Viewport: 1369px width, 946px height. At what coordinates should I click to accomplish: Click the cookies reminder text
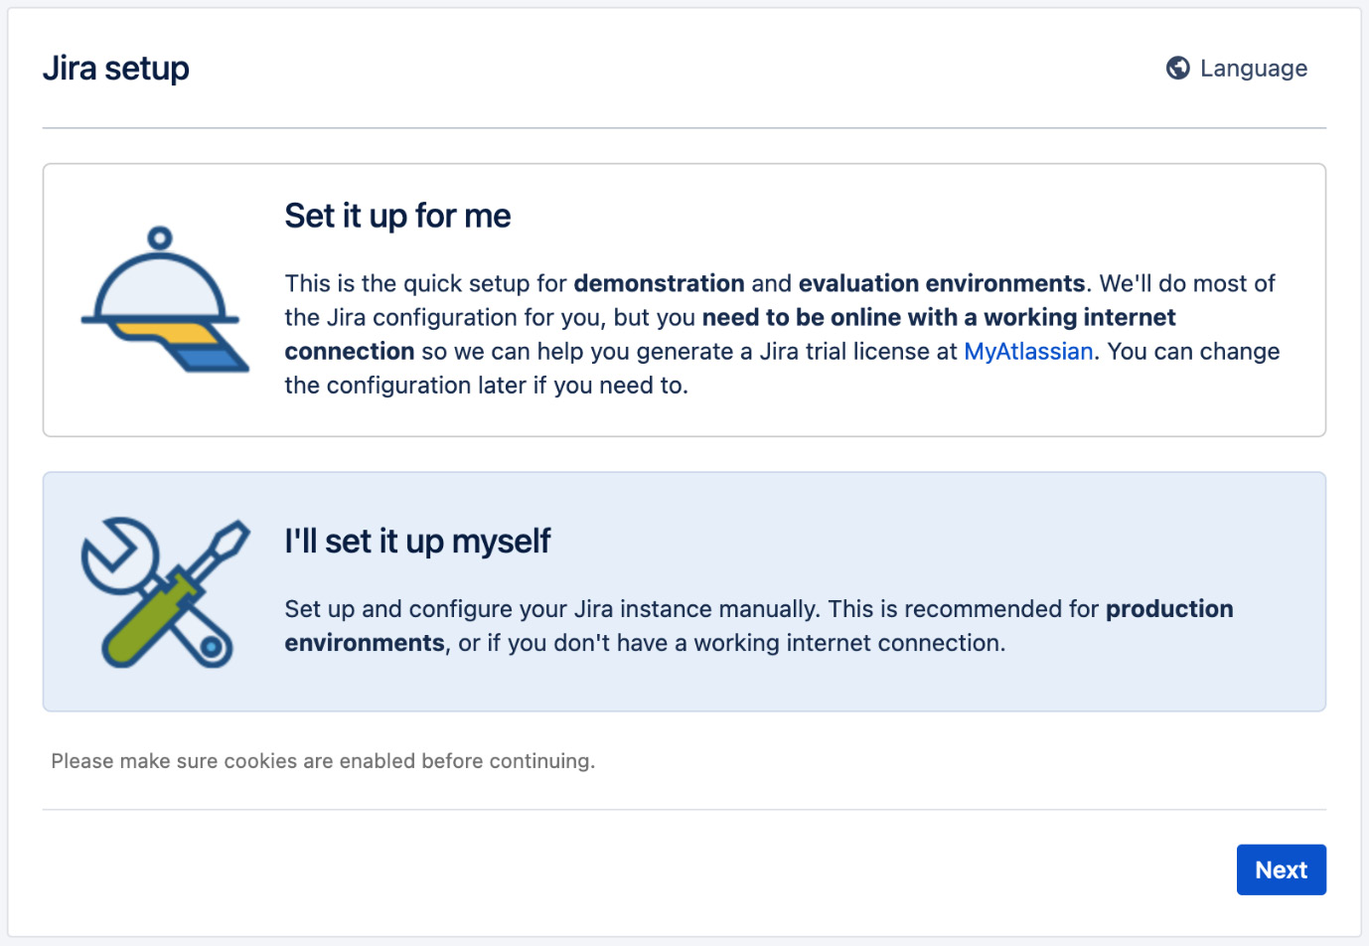click(x=322, y=761)
